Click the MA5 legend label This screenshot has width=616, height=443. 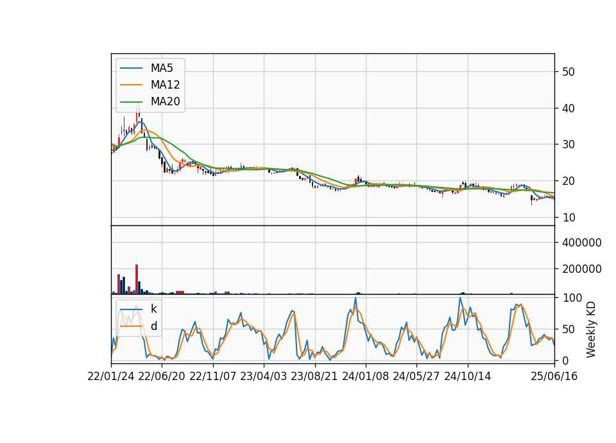(x=162, y=68)
